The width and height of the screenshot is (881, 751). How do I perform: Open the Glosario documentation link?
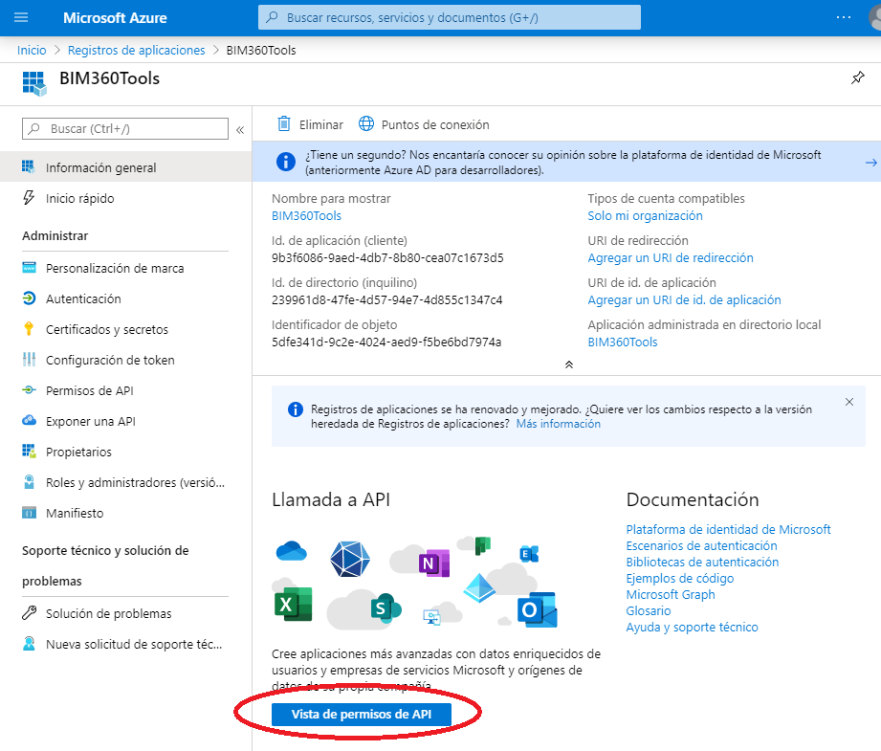coord(649,610)
